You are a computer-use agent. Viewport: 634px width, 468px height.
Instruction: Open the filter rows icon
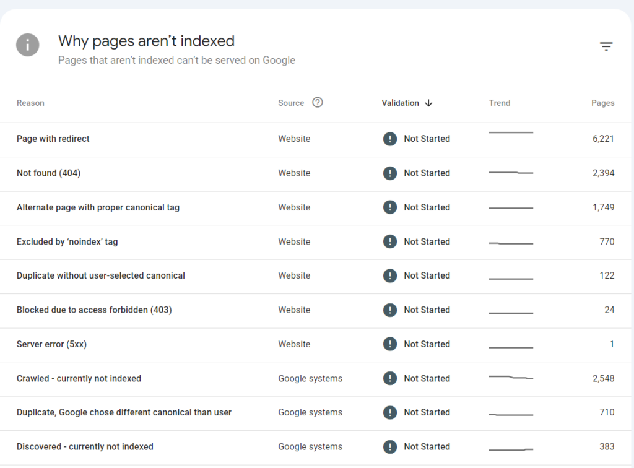[x=606, y=46]
